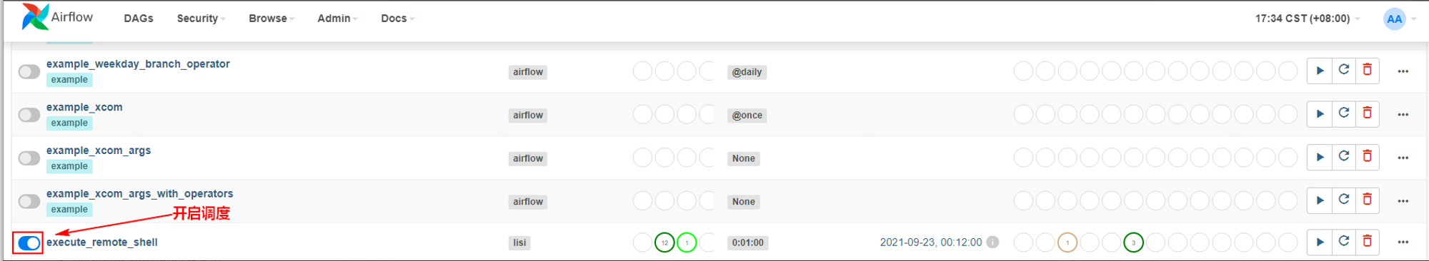Open the Browse dropdown menu
This screenshot has height=261, width=1429.
[272, 19]
